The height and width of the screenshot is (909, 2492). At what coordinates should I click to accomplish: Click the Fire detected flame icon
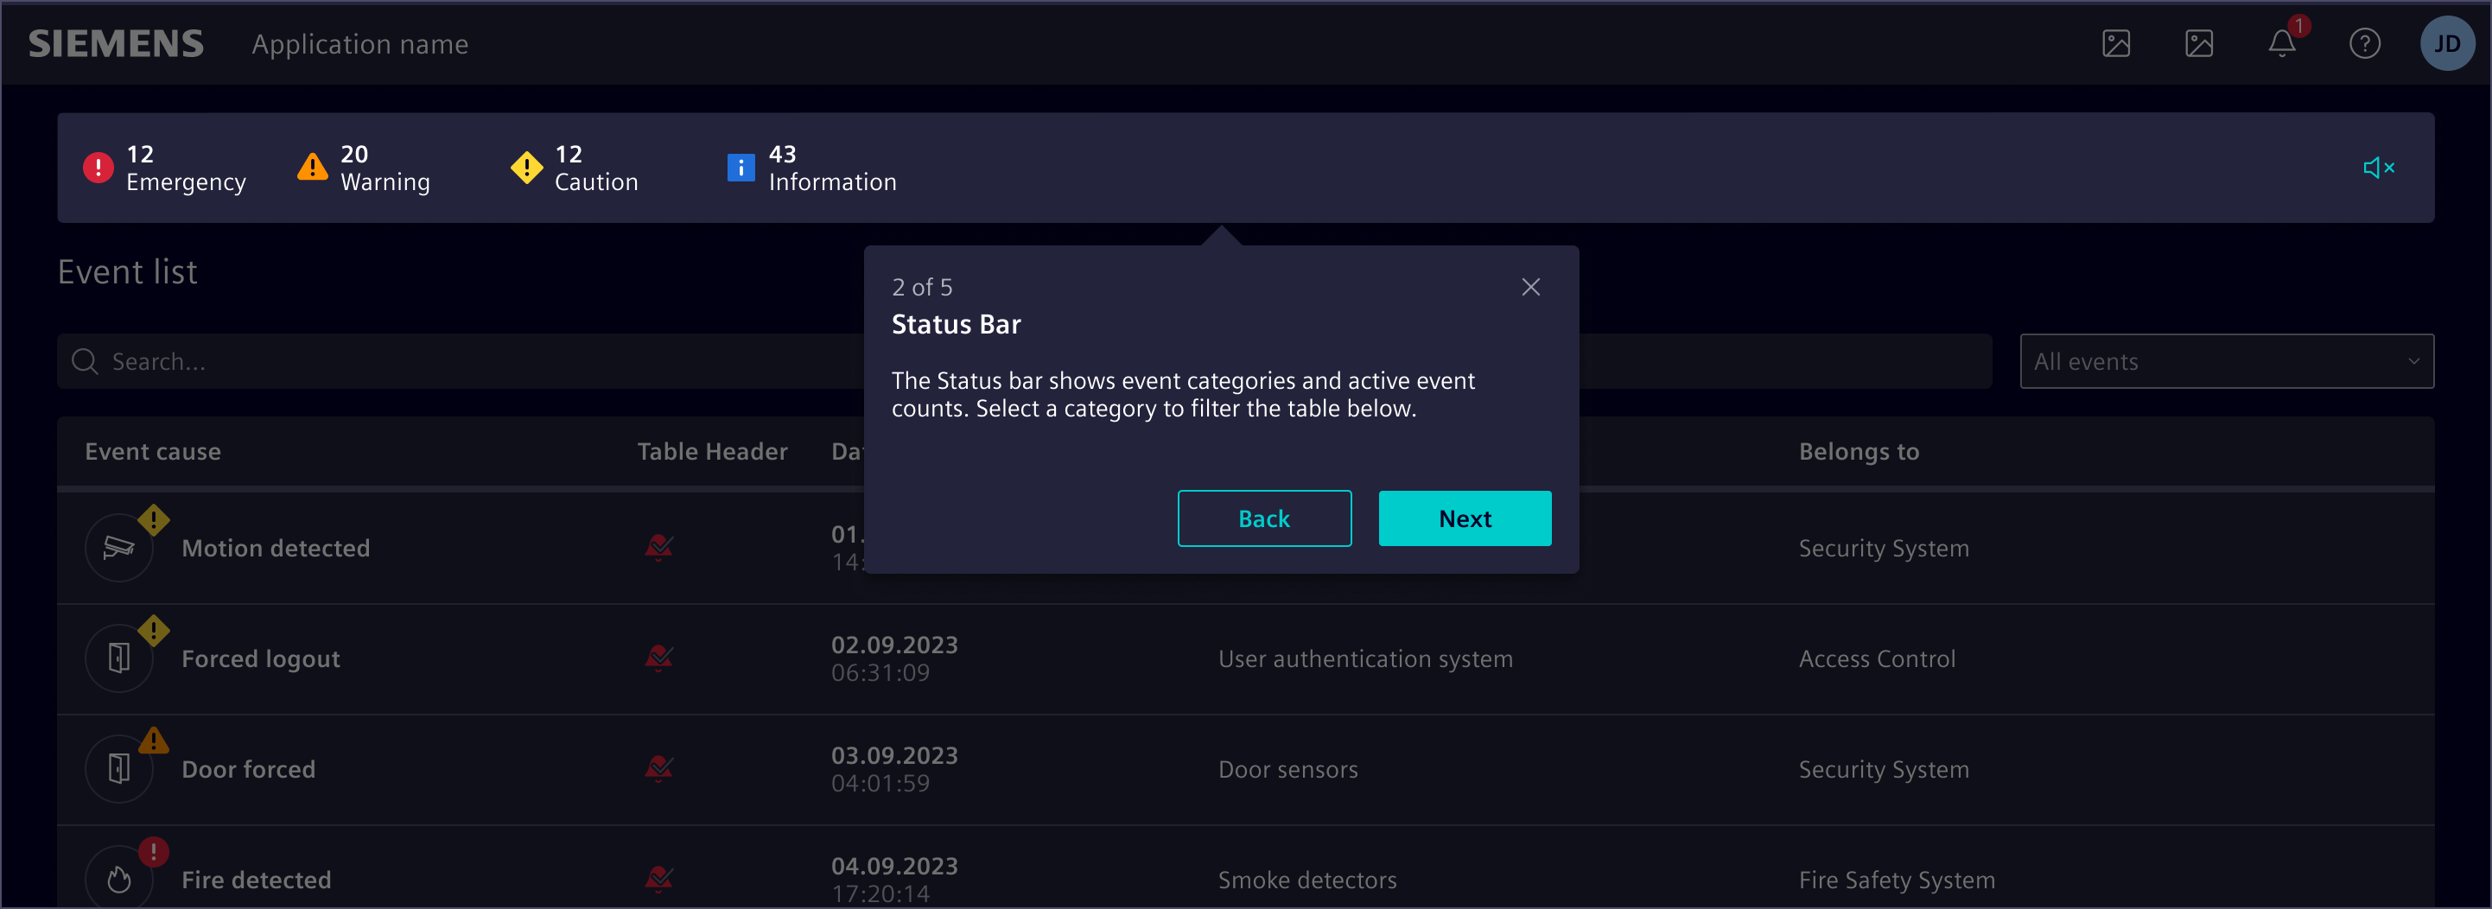point(119,879)
